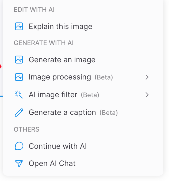Click the GENERATE WITH AI section header
Viewport: 169px width, 181px height.
coord(44,43)
